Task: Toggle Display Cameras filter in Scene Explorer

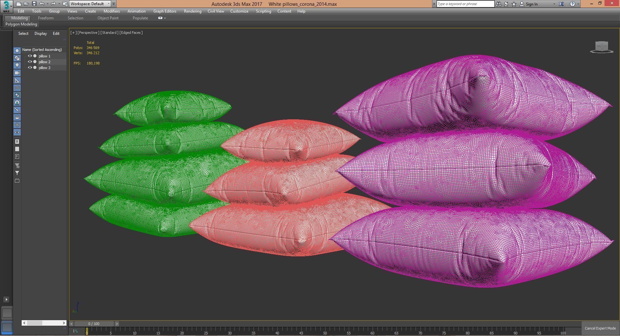Action: click(x=17, y=73)
